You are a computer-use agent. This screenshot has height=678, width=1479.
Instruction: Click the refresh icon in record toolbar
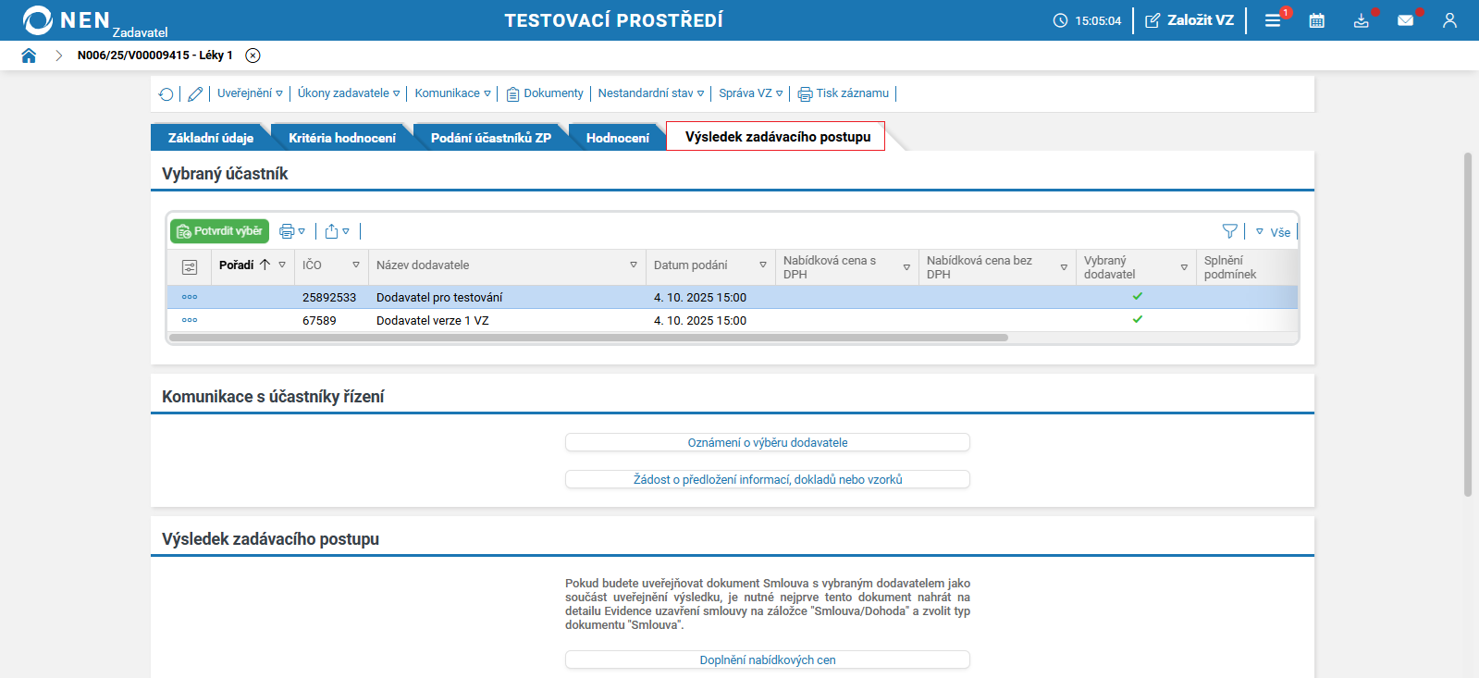tap(166, 93)
